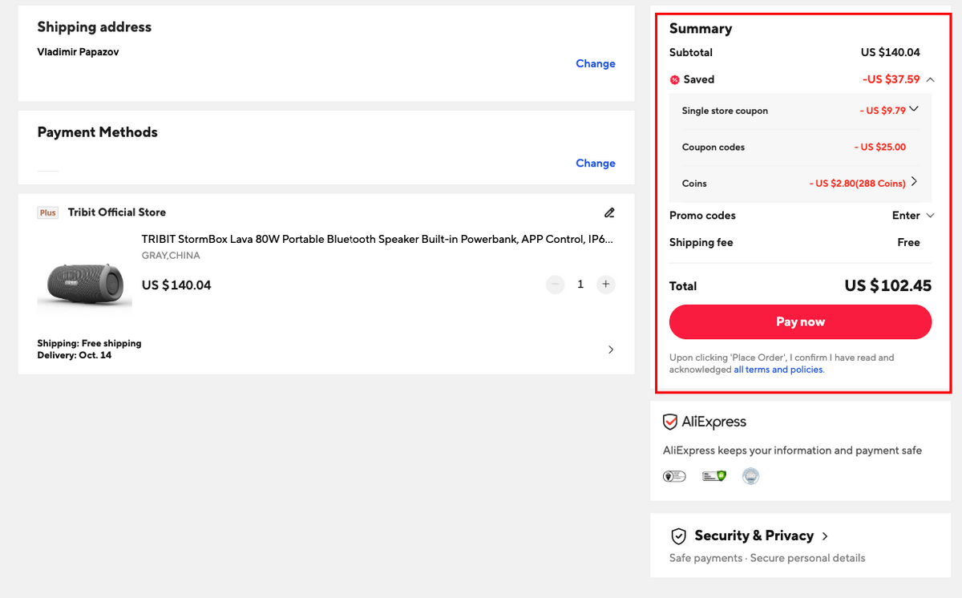This screenshot has width=962, height=598.
Task: Click the round blue certification seal badge
Action: click(750, 476)
